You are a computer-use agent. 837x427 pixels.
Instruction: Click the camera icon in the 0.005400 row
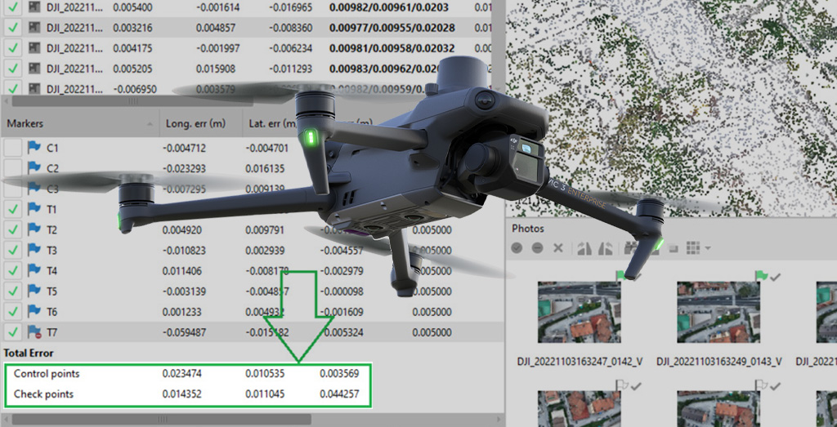(x=34, y=7)
